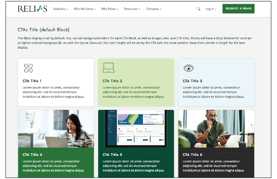The height and width of the screenshot is (179, 277).
Task: Click the Relias logo in header
Action: (x=32, y=9)
